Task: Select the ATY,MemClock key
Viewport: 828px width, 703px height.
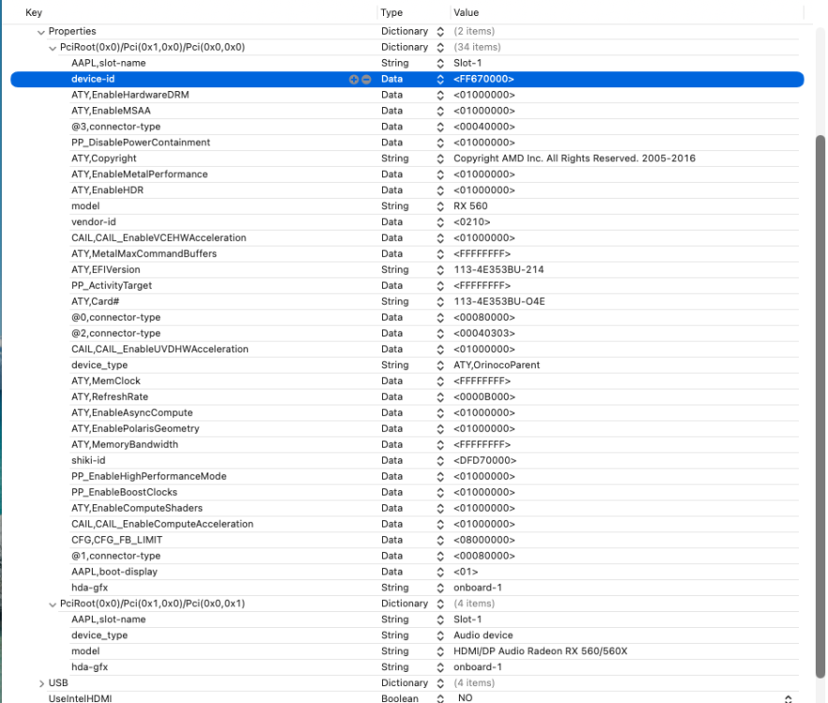Action: coord(106,381)
